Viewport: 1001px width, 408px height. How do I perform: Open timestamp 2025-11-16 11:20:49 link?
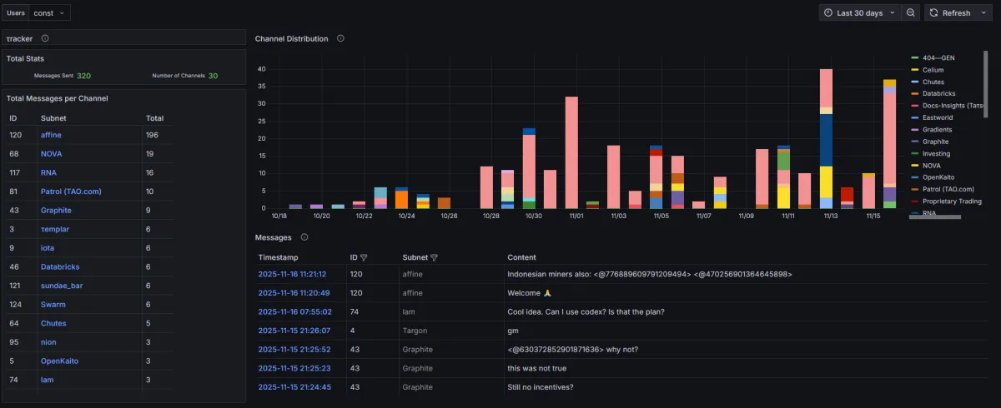click(x=294, y=293)
